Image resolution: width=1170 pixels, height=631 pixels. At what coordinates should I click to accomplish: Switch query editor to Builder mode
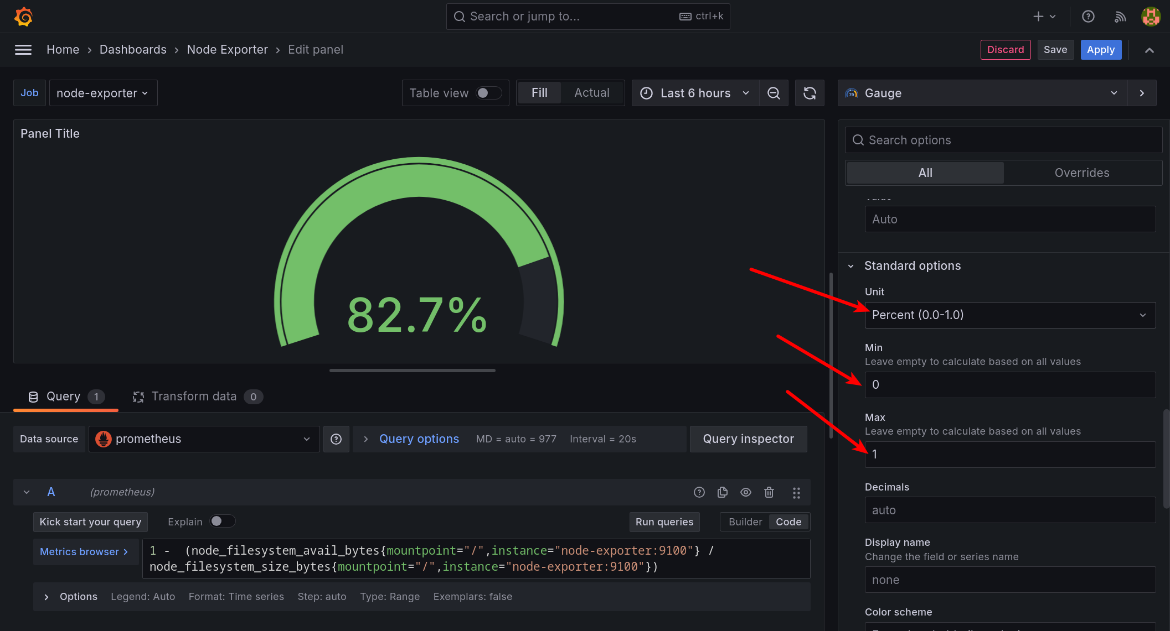point(745,522)
